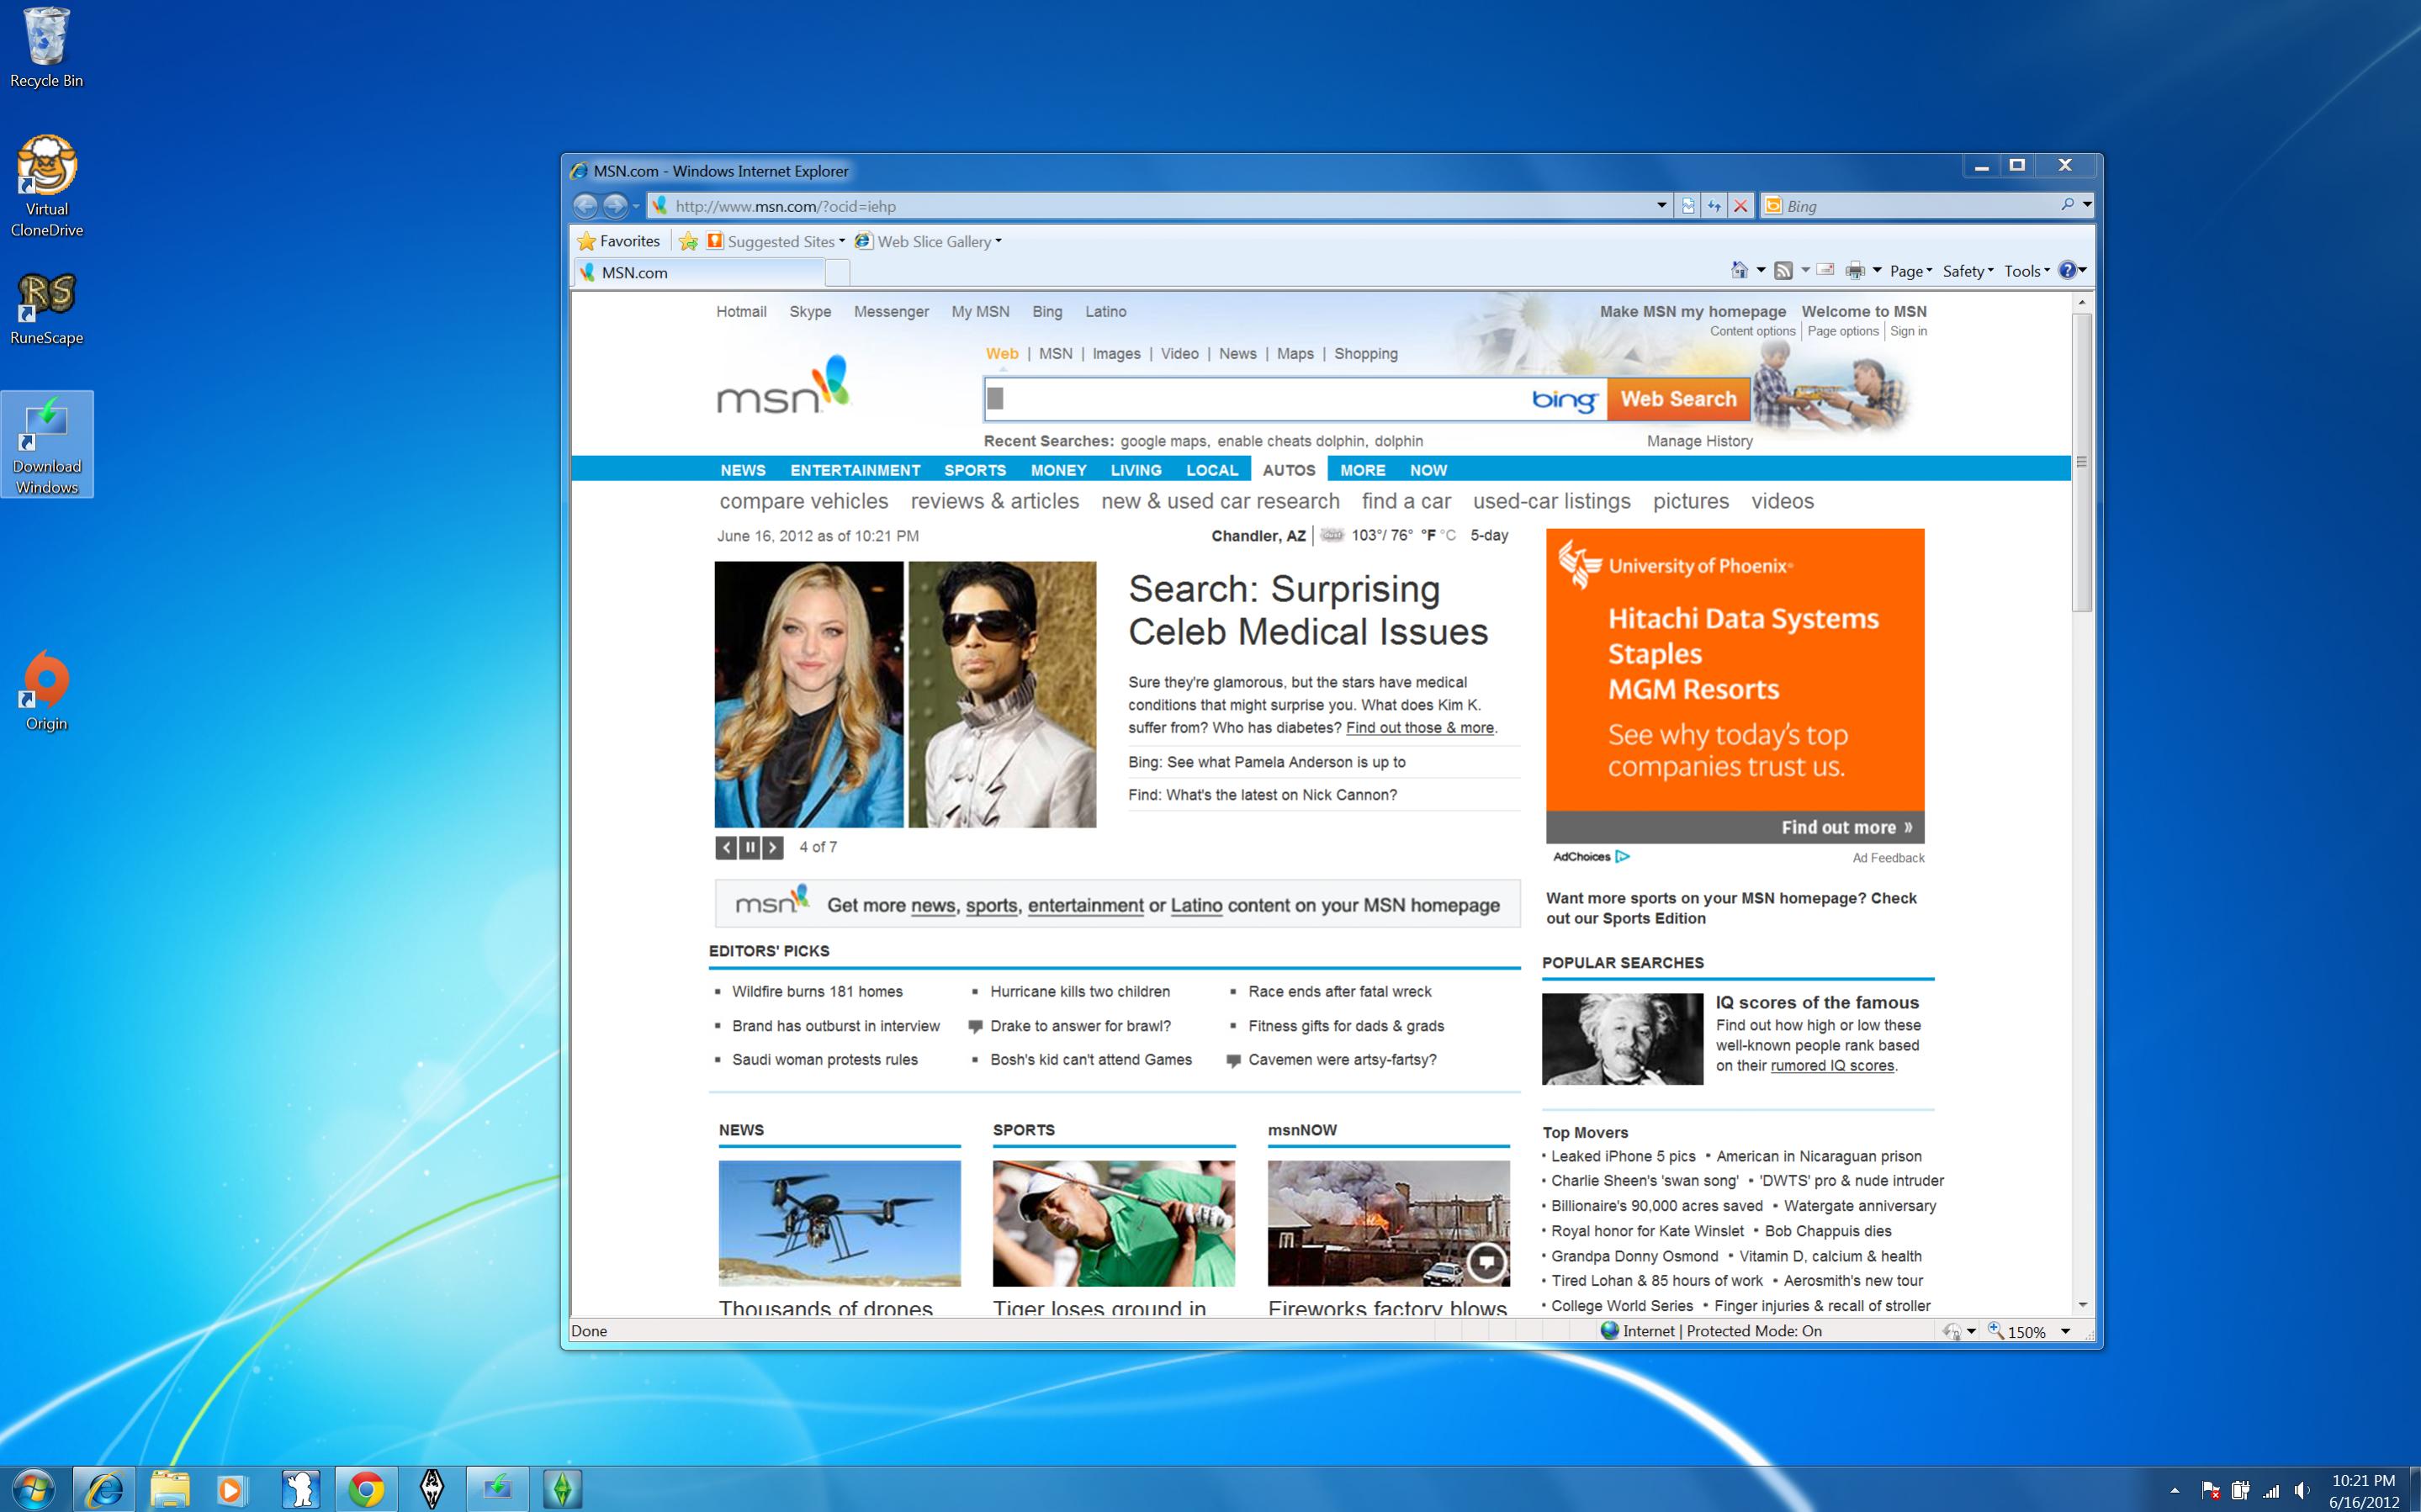
Task: Open the Tools menu dropdown
Action: 2026,271
